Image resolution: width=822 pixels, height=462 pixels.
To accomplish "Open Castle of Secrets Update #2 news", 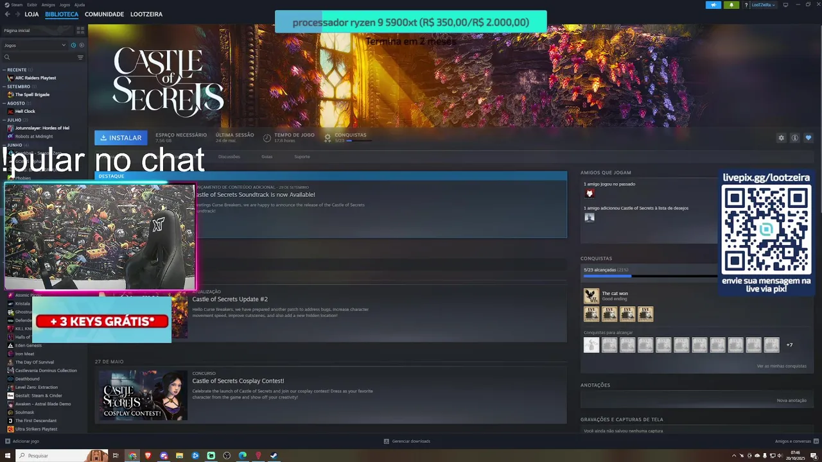I will point(230,299).
